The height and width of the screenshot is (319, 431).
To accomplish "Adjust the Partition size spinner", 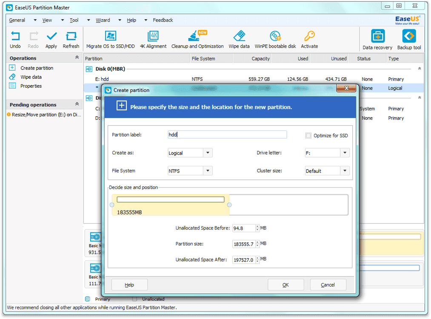I will [257, 244].
